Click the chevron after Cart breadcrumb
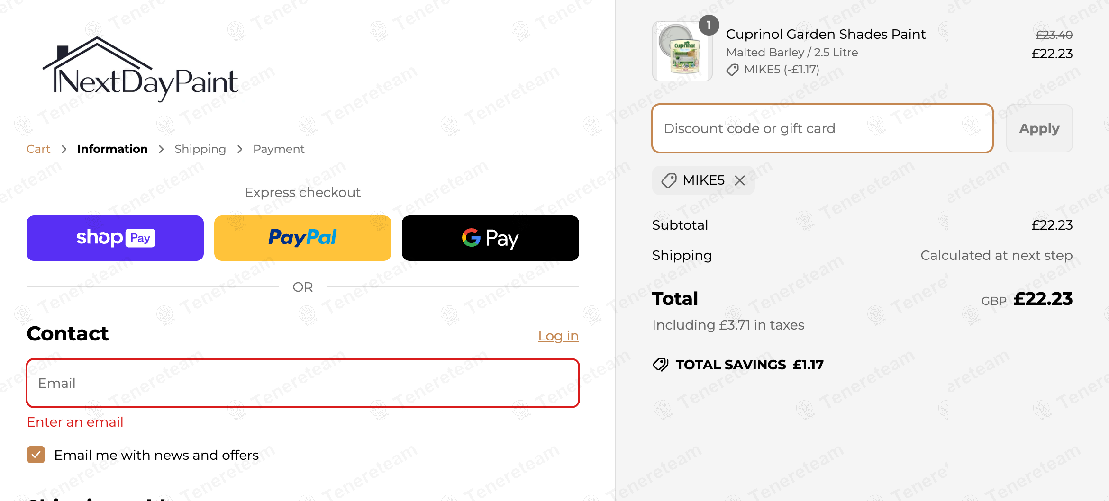Screen dimensions: 1109x501 tap(64, 149)
